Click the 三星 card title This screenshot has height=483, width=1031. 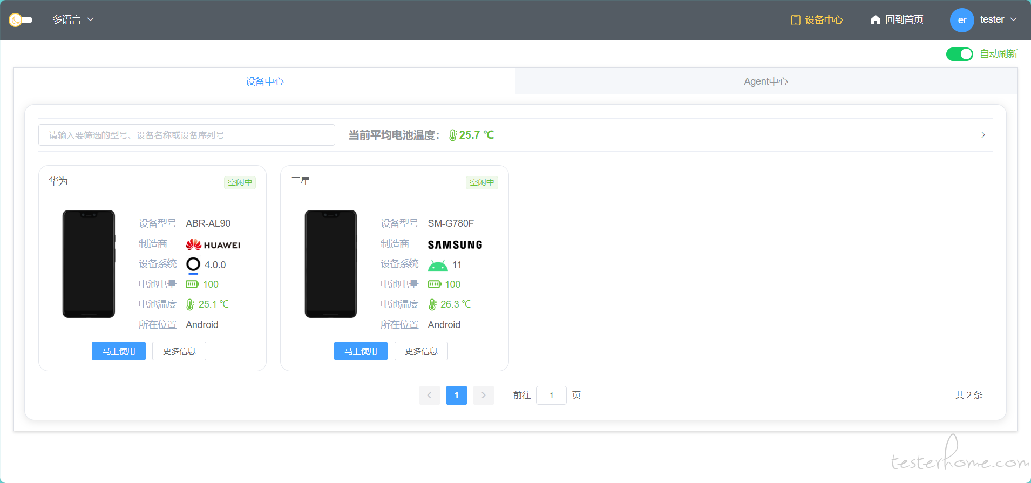pyautogui.click(x=301, y=181)
